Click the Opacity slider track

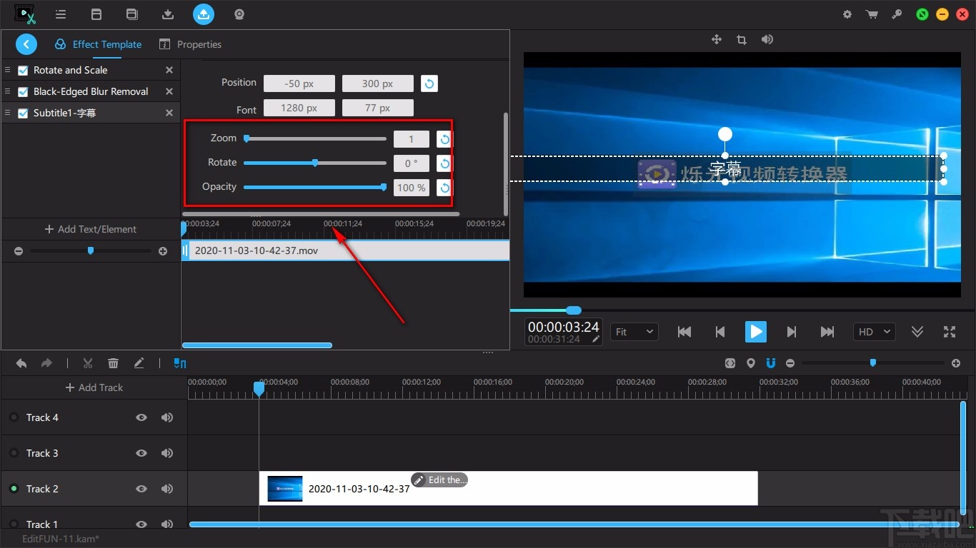point(314,187)
